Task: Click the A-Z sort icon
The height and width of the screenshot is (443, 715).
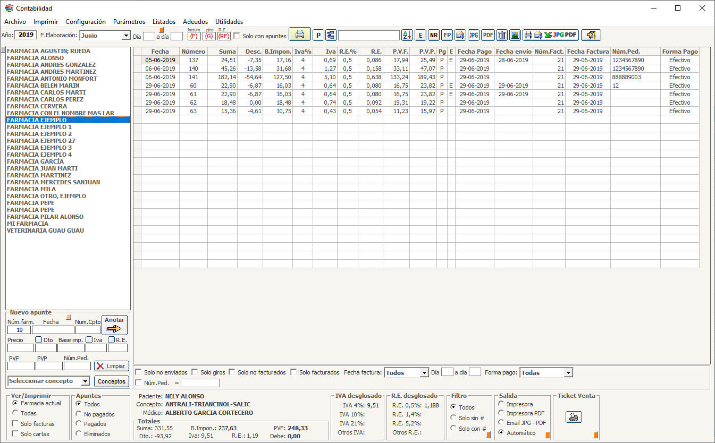Action: pos(407,35)
